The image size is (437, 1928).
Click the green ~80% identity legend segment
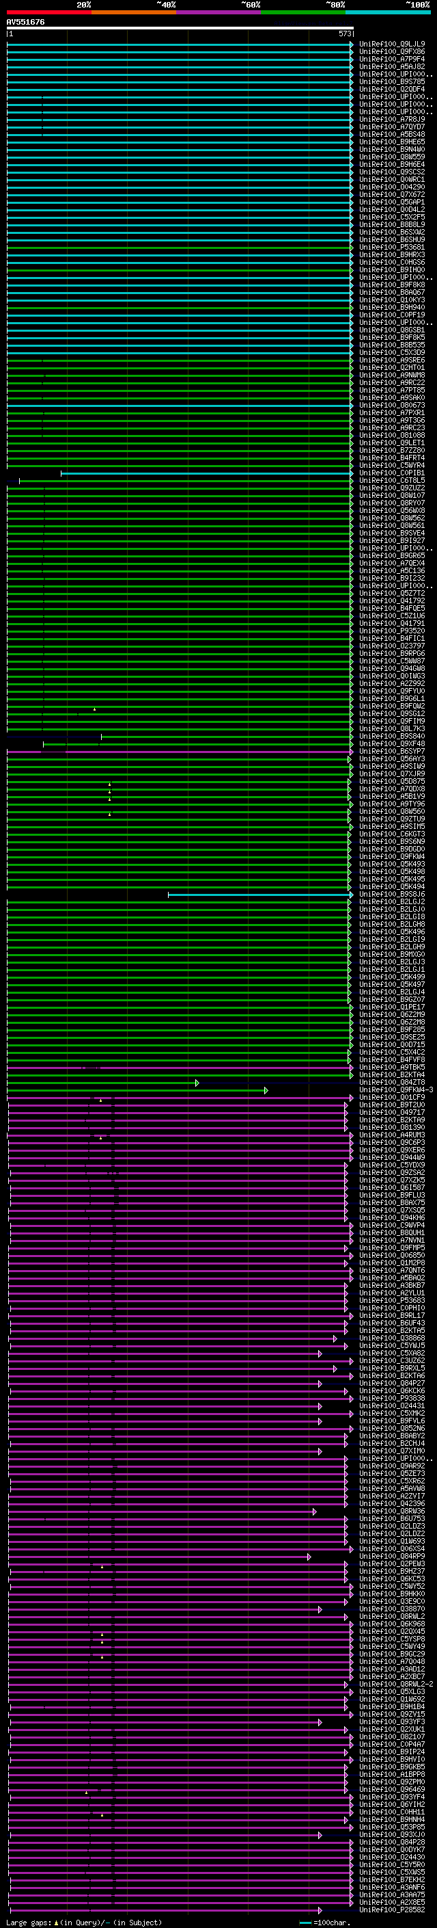303,13
